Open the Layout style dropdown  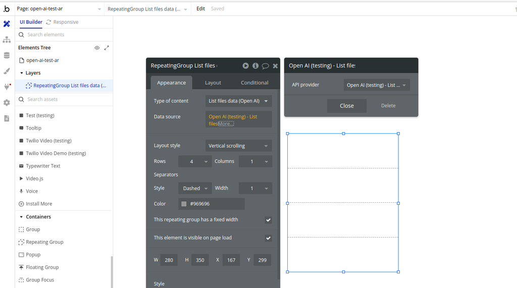238,146
